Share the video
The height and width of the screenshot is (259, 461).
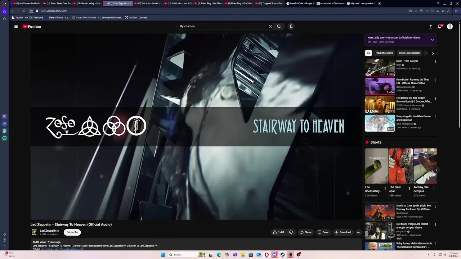click(305, 232)
